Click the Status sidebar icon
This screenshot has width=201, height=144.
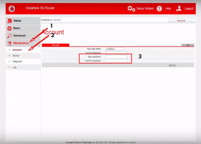(x=9, y=21)
